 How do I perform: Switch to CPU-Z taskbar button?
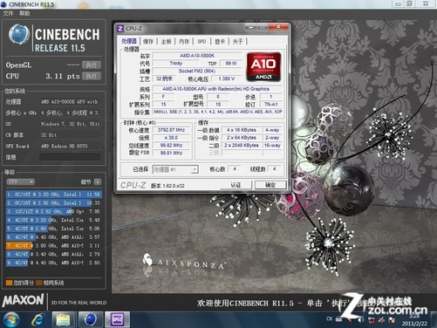117,319
